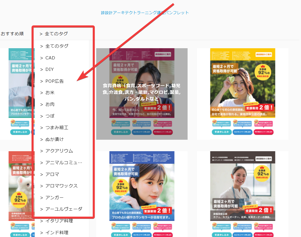Open the 諒設計アーキテクトラーニング講座パンフレット link
Viewport: 301px width, 237px height.
click(145, 13)
